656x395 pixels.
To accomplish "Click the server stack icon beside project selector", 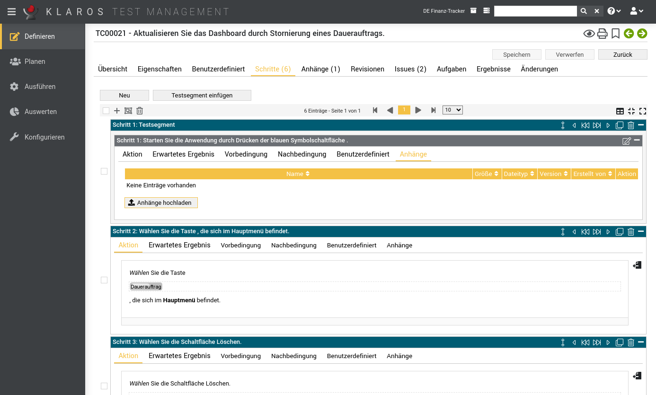I will [487, 11].
